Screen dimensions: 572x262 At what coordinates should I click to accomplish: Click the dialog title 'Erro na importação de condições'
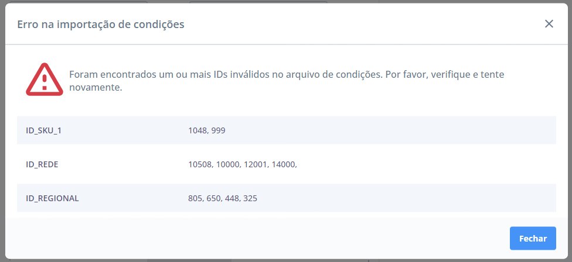click(x=101, y=25)
